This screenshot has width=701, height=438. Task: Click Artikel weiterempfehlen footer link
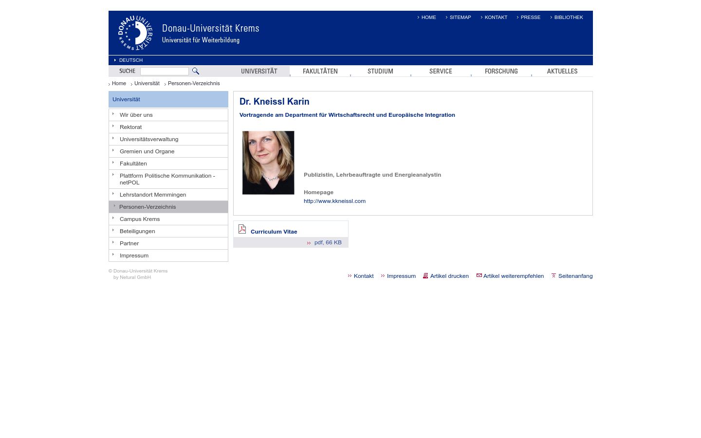(514, 276)
